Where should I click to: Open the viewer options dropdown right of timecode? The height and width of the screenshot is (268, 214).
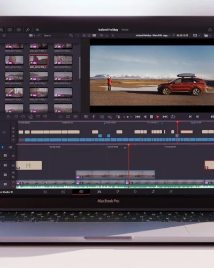196,35
